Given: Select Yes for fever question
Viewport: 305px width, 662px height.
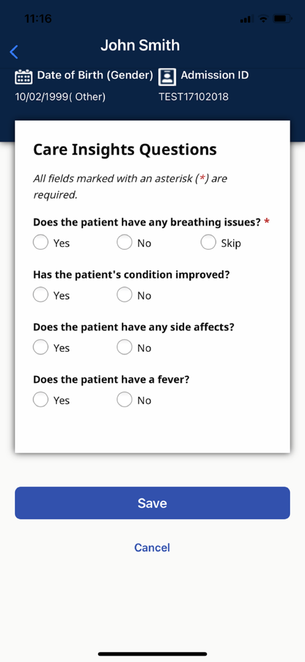Looking at the screenshot, I should pyautogui.click(x=40, y=399).
